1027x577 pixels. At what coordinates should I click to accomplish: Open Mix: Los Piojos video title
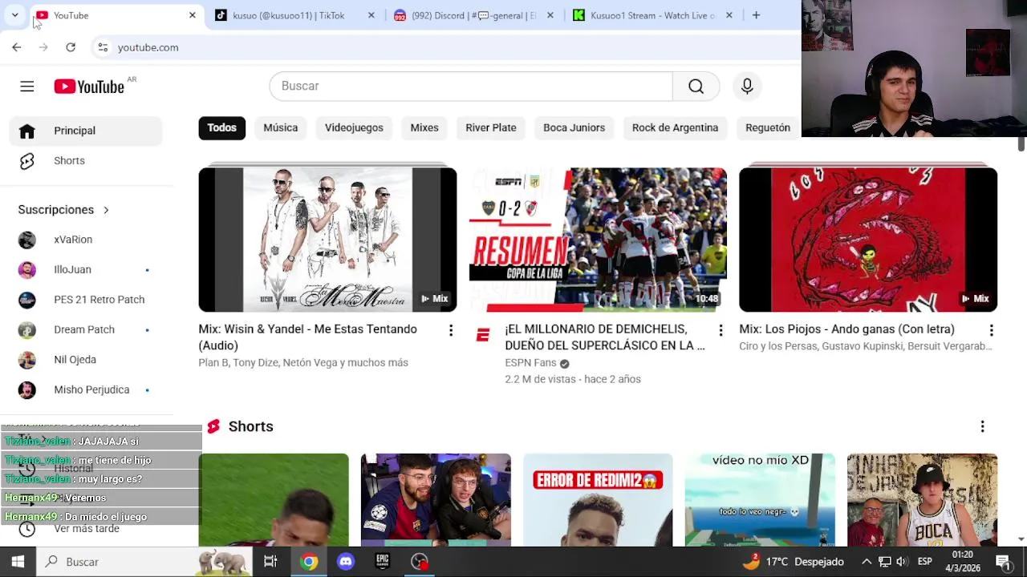(847, 329)
